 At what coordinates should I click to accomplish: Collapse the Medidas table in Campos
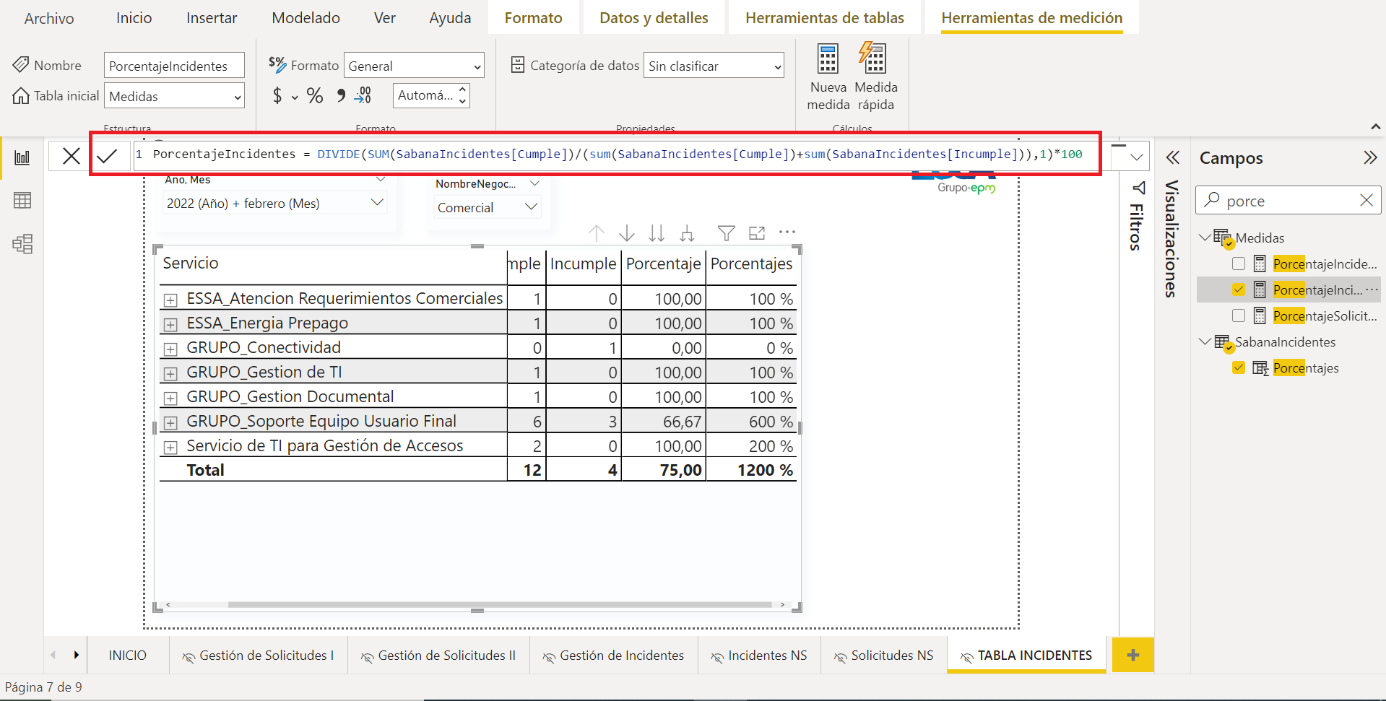pyautogui.click(x=1205, y=237)
